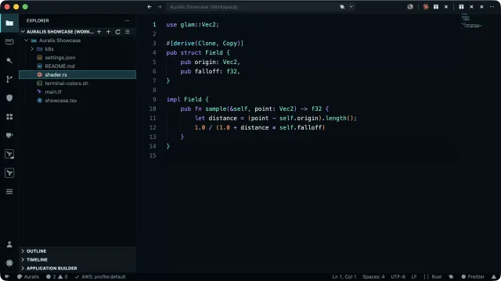This screenshot has height=281, width=501.
Task: Open the Search view
Action: click(9, 60)
